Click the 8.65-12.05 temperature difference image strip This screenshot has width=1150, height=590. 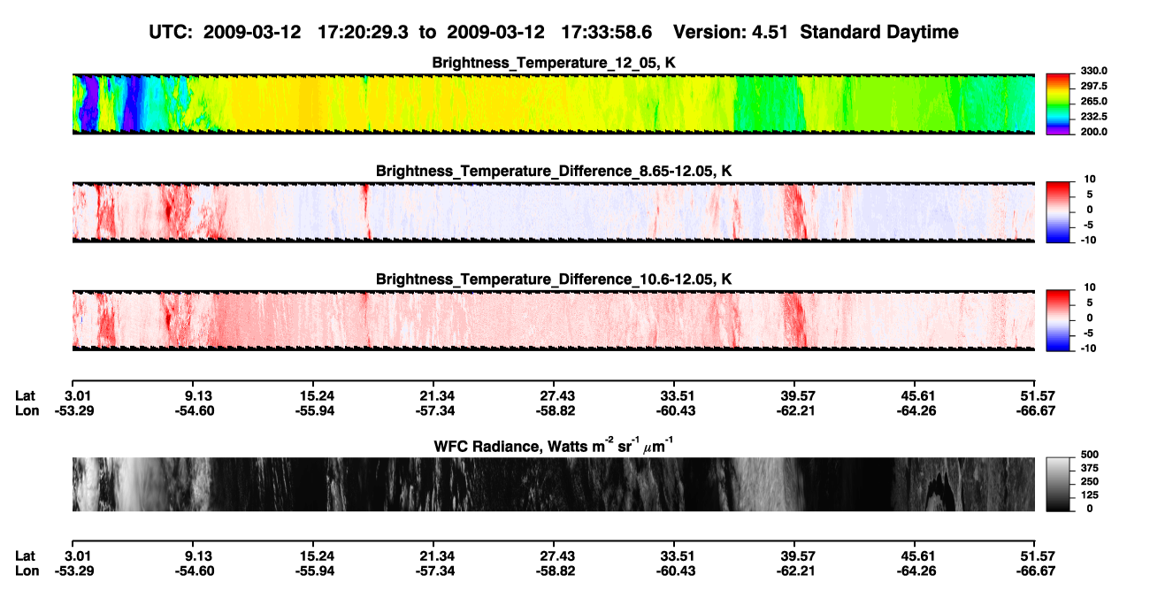click(553, 211)
